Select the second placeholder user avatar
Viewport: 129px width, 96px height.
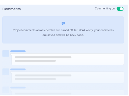[x=6, y=72]
